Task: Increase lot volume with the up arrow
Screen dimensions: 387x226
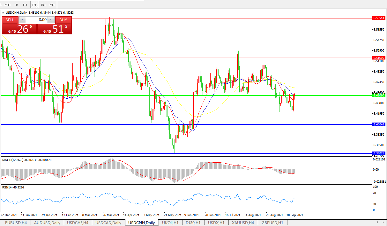Action: pyautogui.click(x=51, y=20)
